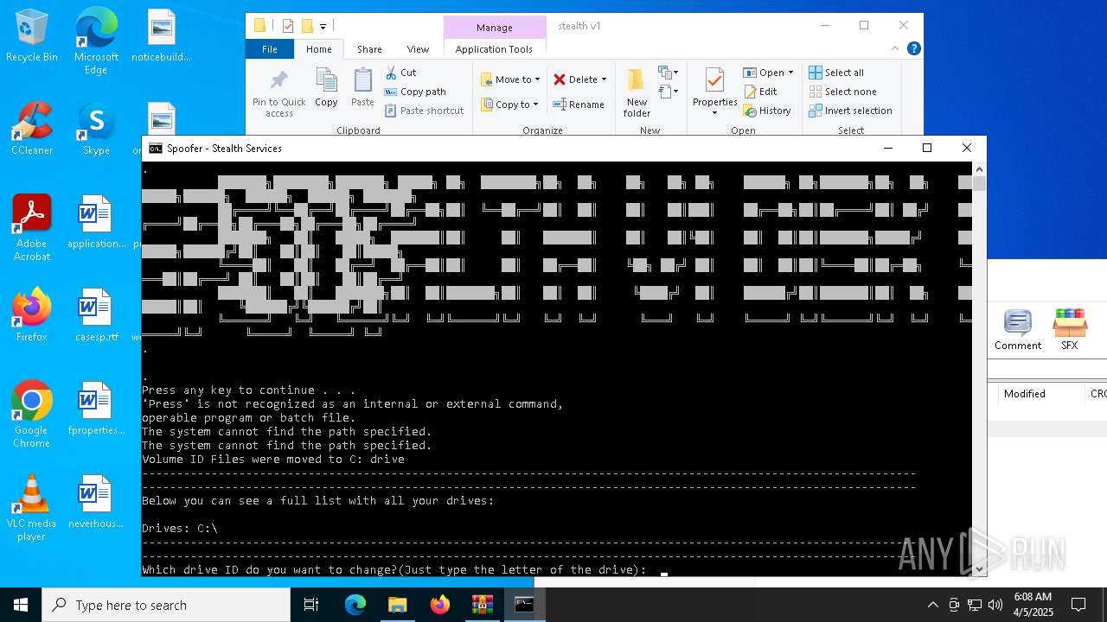This screenshot has width=1107, height=622.
Task: Open the Firefox desktop shortcut
Action: (32, 315)
